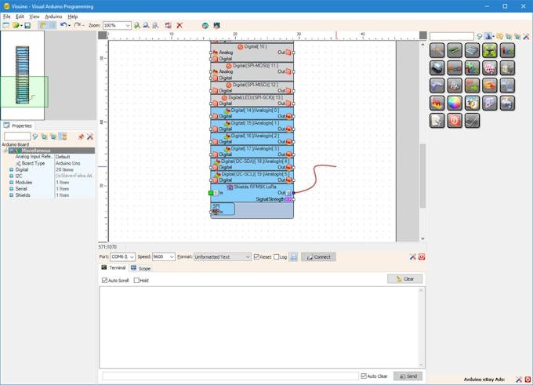
Task: Open the Speed 9600 dropdown
Action: point(172,257)
